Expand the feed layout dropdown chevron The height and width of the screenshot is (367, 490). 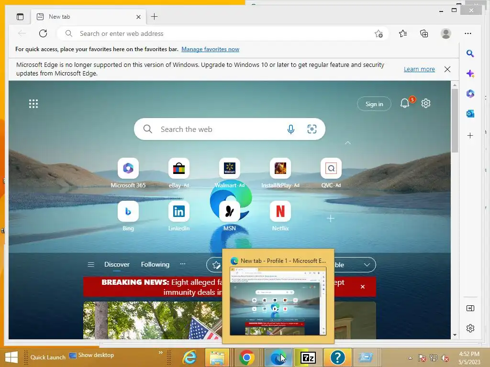click(x=367, y=265)
